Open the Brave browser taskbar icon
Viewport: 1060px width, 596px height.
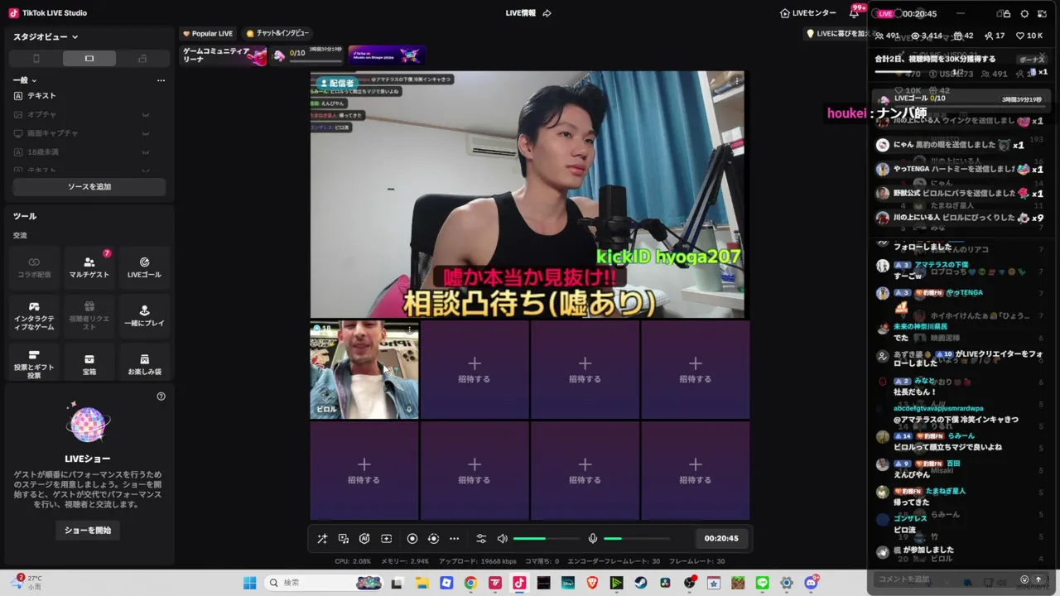(x=592, y=583)
